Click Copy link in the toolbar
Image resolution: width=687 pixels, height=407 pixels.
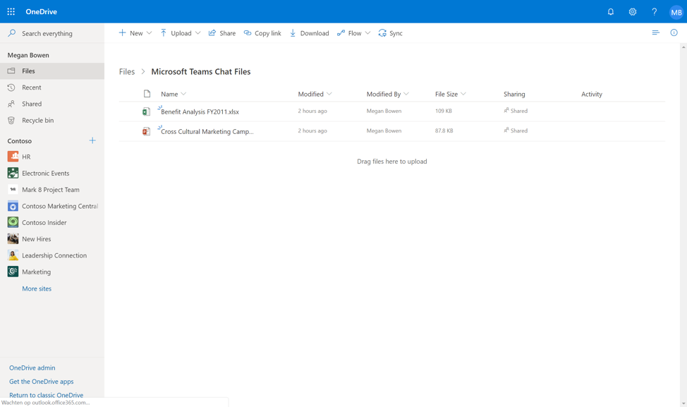click(262, 33)
